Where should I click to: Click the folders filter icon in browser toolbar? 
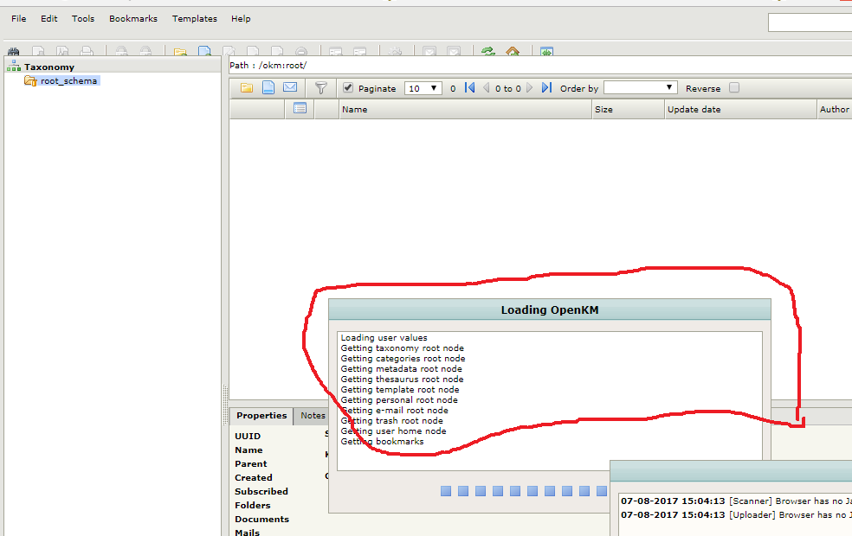click(x=247, y=88)
